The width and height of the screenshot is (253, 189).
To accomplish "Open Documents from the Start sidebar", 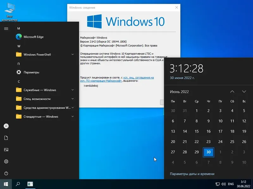I will tap(6, 137).
